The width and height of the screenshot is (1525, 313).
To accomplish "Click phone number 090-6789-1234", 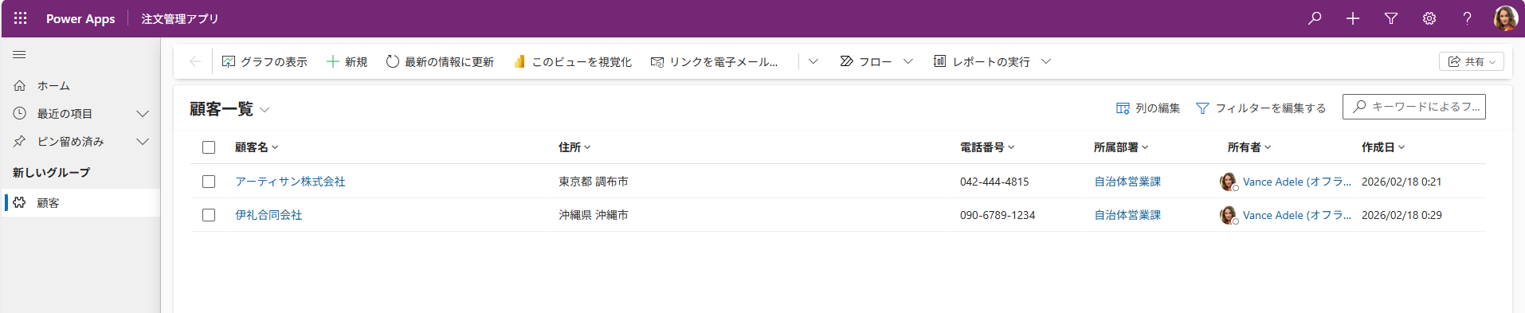I will (998, 215).
